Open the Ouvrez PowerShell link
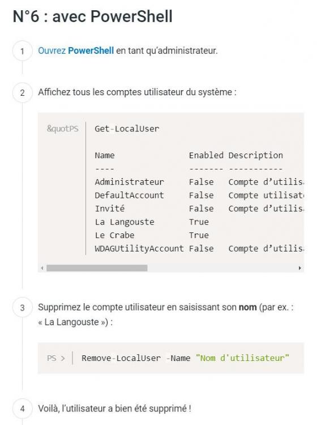The image size is (321, 425). pyautogui.click(x=76, y=50)
